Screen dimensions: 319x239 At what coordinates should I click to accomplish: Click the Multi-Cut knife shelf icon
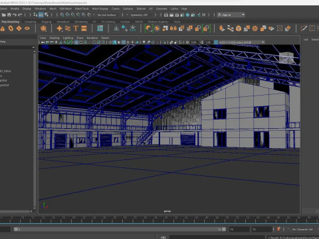click(304, 29)
